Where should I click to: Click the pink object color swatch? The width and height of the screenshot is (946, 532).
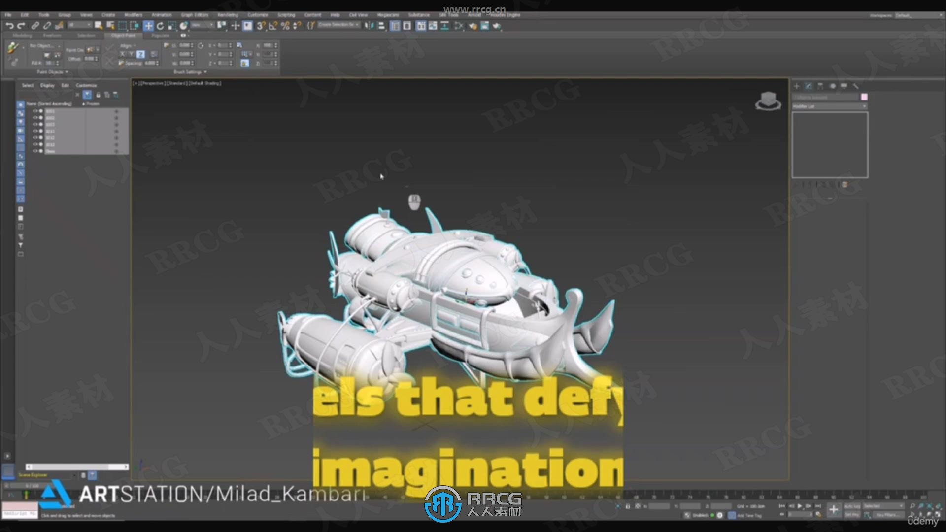(x=864, y=97)
